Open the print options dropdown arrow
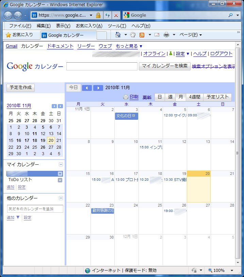 tap(174, 35)
